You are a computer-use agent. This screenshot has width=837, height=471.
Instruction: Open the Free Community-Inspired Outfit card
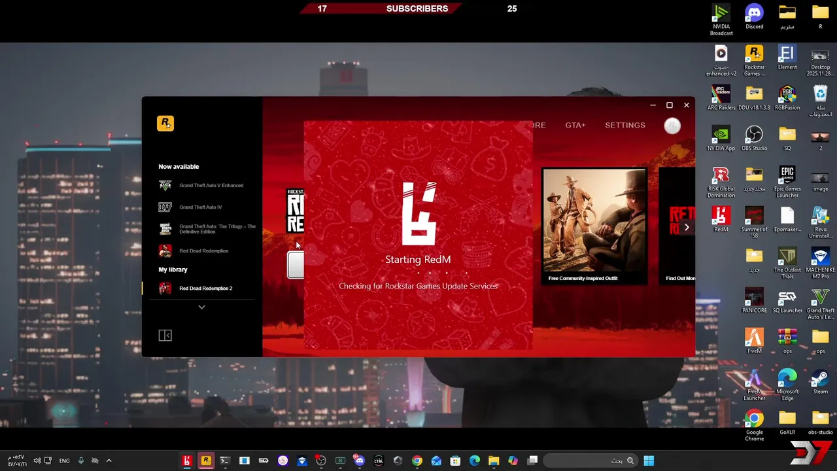tap(594, 226)
